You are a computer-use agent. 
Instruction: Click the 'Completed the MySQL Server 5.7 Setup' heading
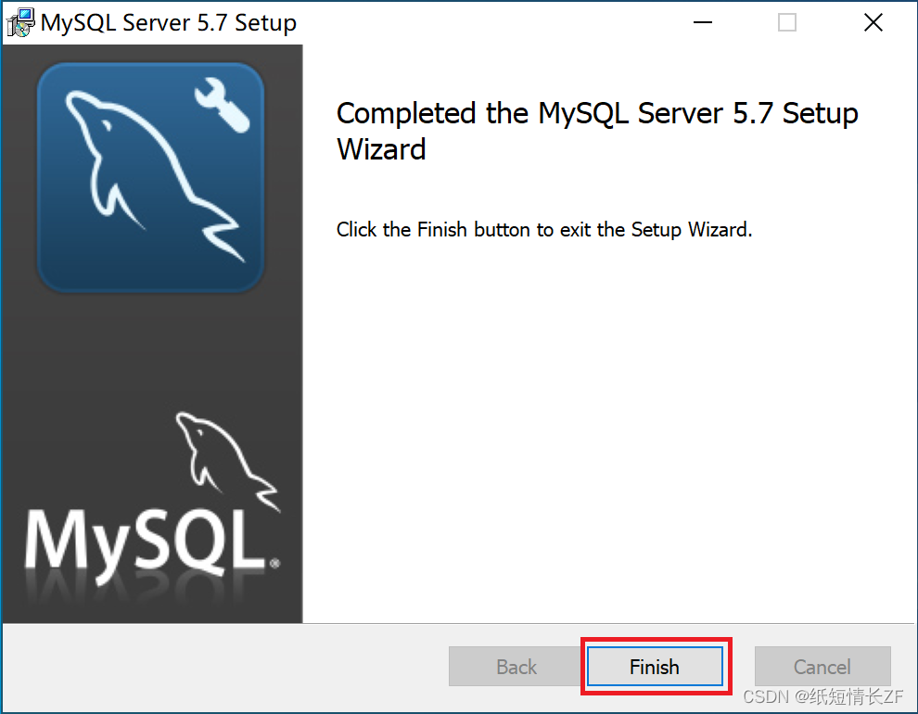(597, 113)
